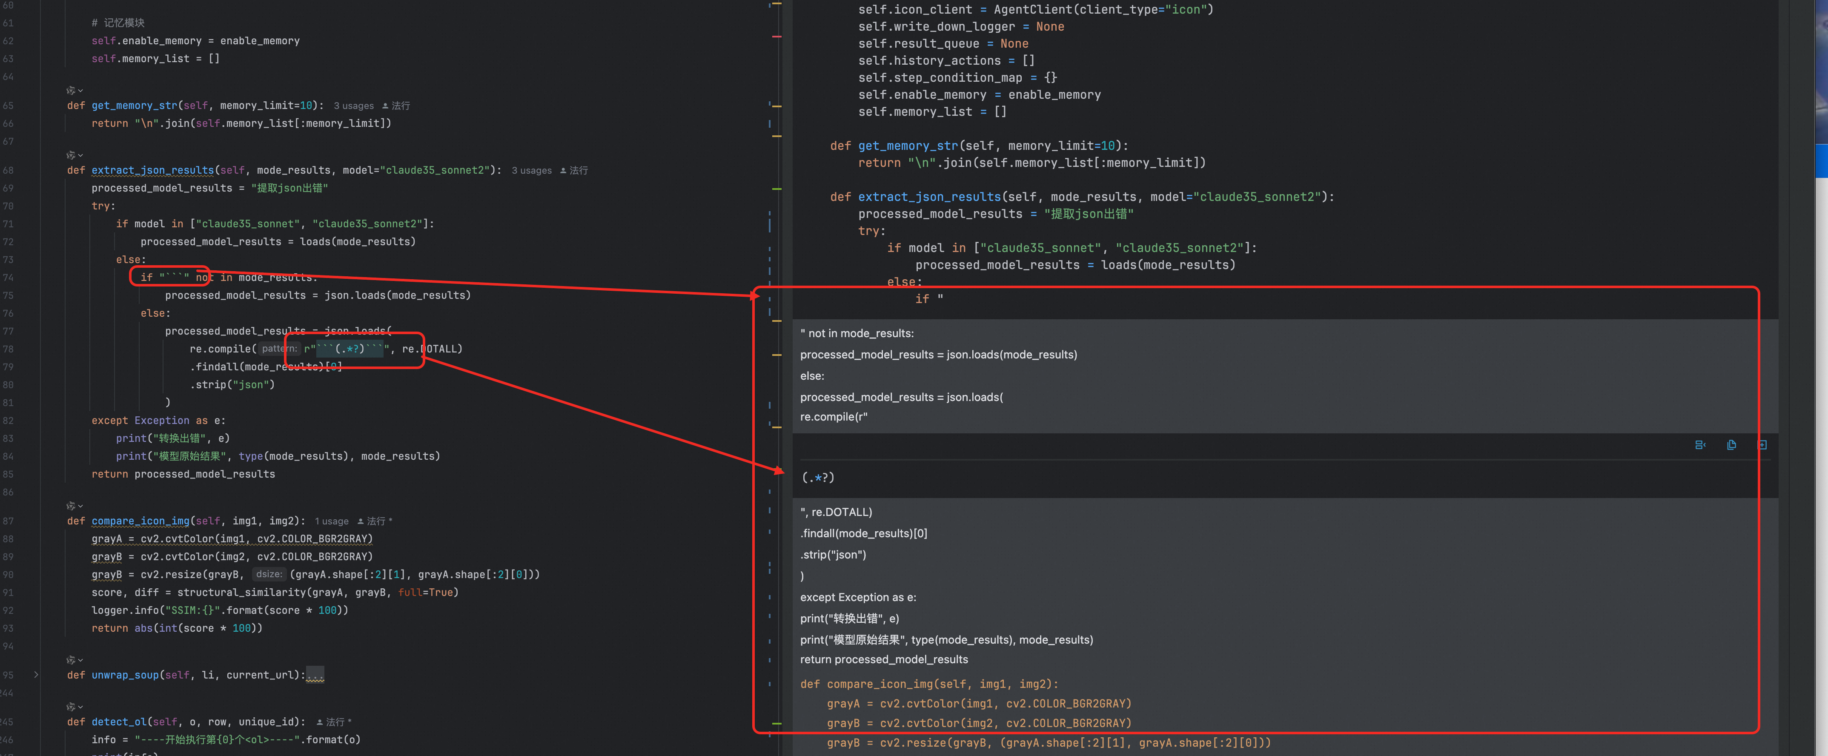The image size is (1828, 756).
Task: Expand the folded ellipsis after unwrap_soup signature
Action: point(315,675)
